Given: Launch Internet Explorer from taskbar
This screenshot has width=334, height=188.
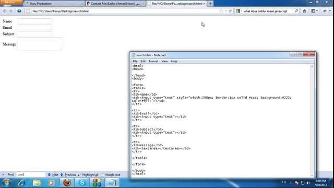Looking at the screenshot, I should pyautogui.click(x=21, y=183).
